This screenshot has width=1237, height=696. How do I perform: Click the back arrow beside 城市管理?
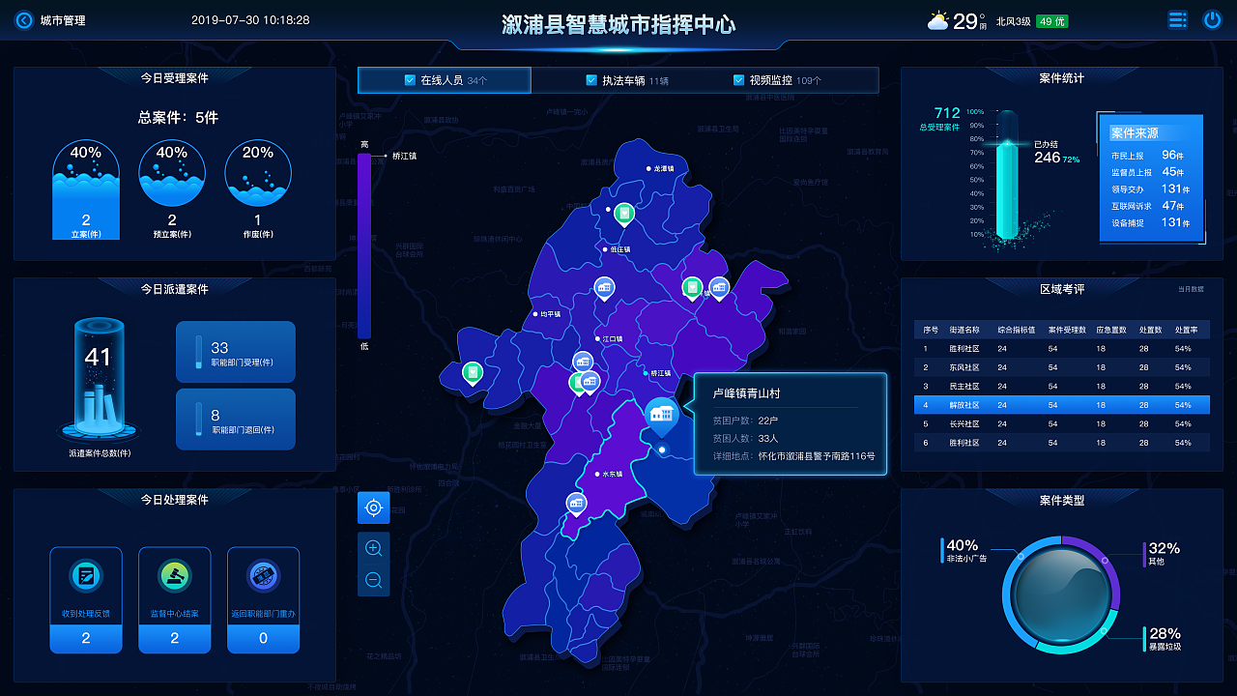click(23, 19)
